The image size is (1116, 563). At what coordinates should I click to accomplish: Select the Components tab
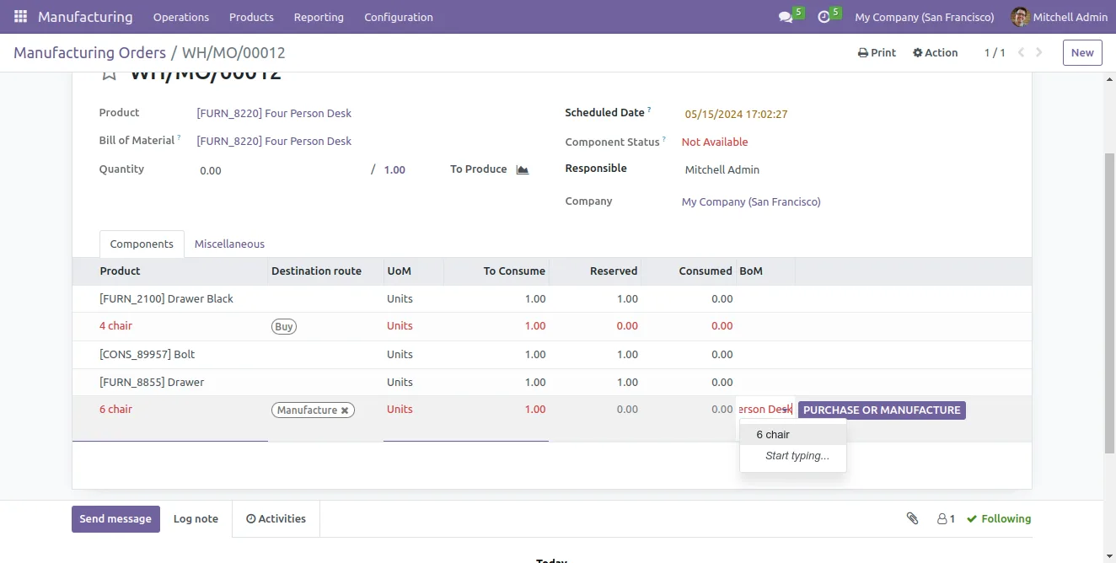(142, 244)
